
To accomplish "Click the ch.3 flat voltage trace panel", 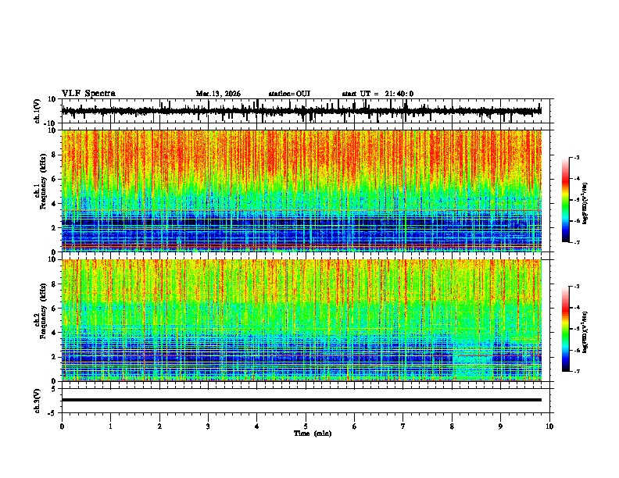I will (305, 401).
